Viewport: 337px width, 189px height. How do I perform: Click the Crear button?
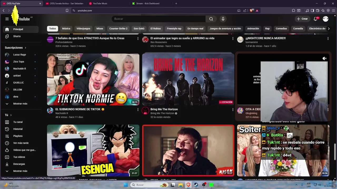tap(302, 19)
